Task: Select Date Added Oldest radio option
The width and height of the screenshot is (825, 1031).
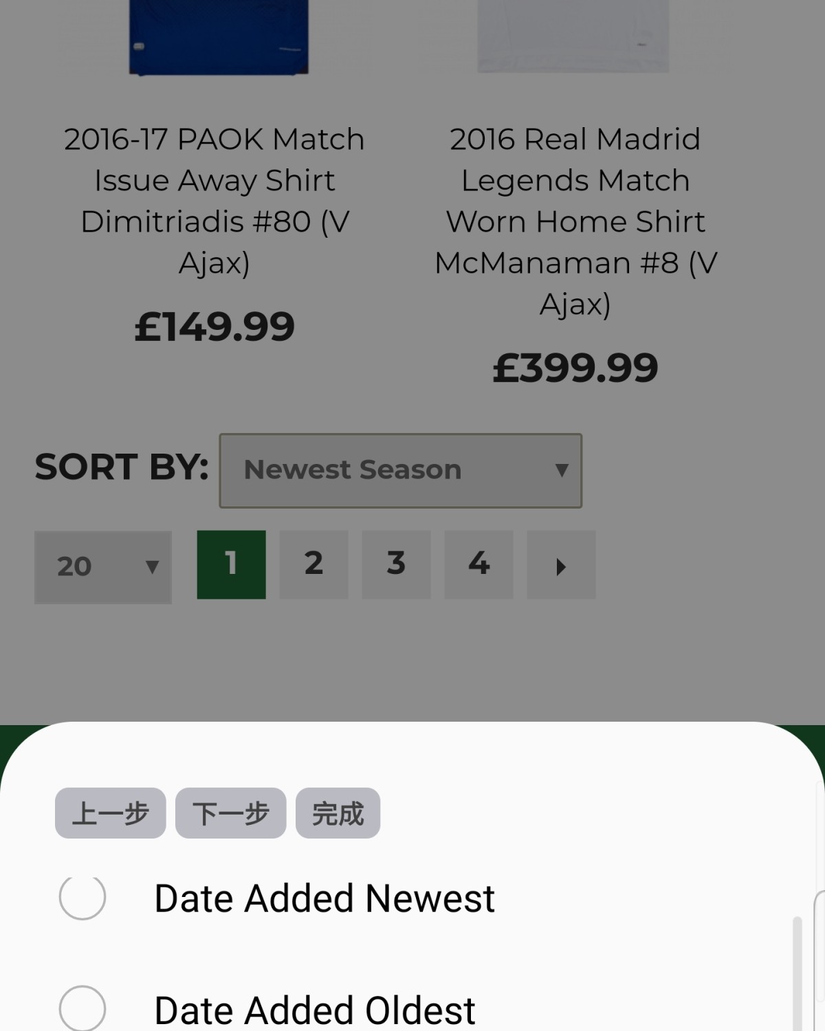Action: tap(82, 1009)
